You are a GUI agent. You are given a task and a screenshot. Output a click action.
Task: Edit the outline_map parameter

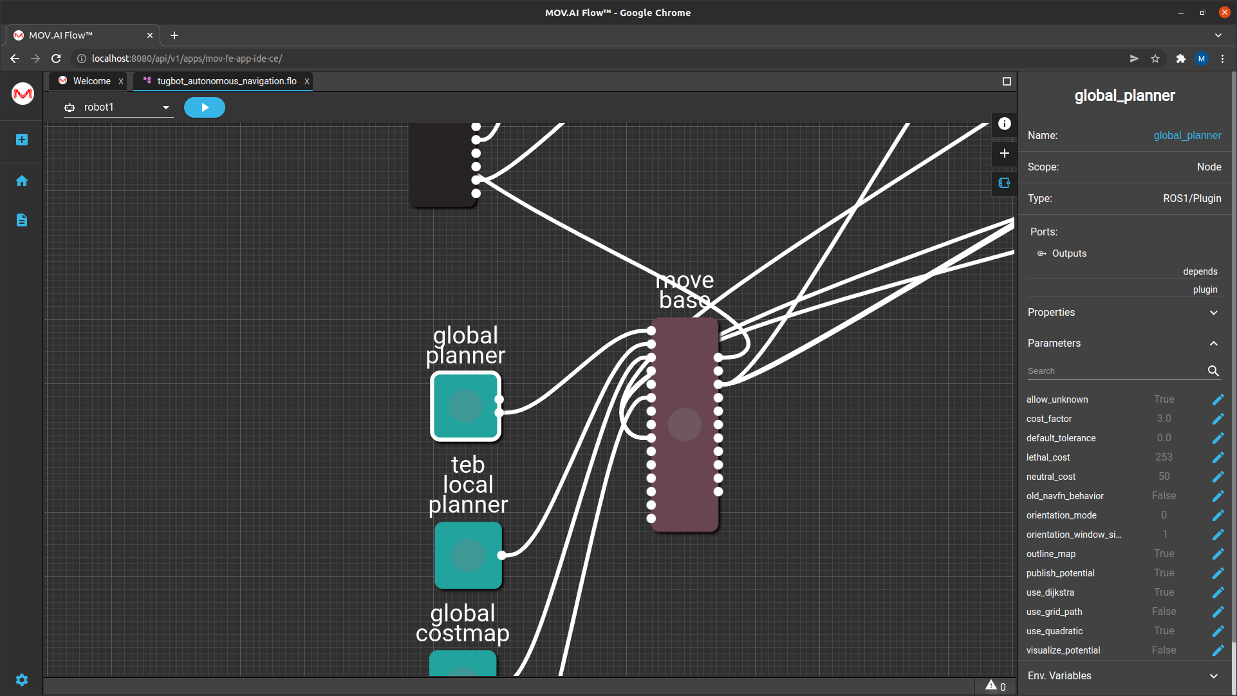1218,554
